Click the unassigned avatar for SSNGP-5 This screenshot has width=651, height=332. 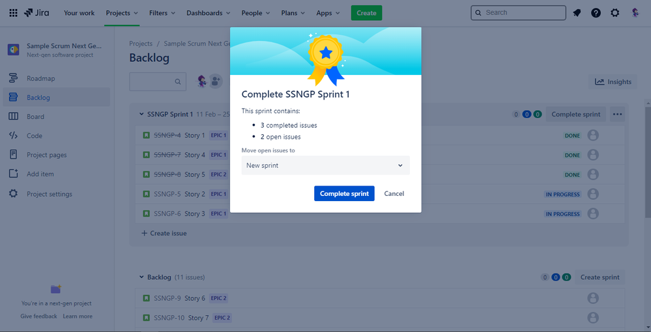click(x=593, y=194)
